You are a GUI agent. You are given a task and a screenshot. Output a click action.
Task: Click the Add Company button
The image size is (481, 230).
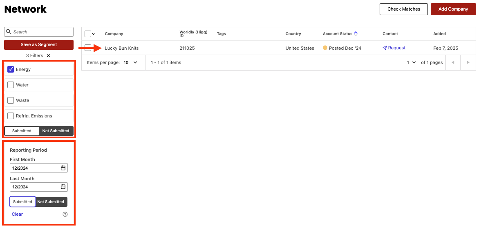click(x=453, y=9)
